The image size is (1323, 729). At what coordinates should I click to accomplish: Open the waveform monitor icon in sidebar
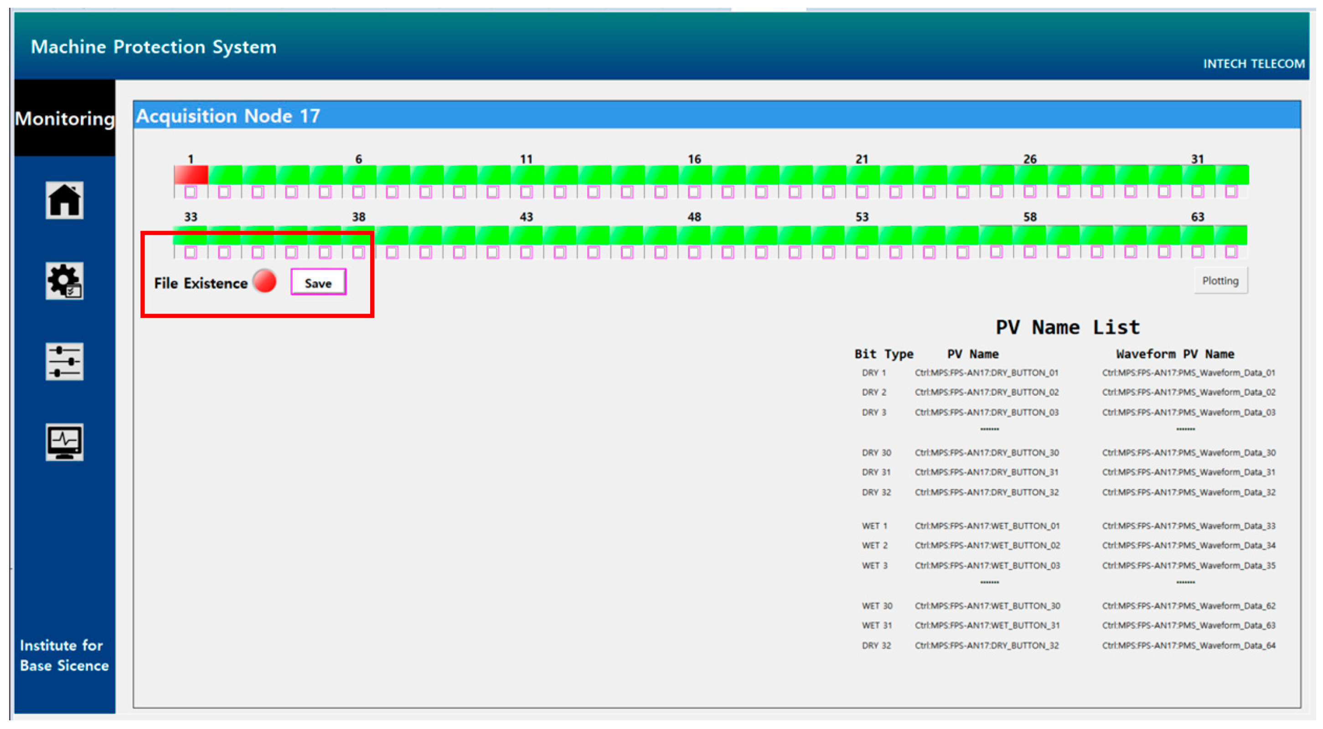point(64,442)
